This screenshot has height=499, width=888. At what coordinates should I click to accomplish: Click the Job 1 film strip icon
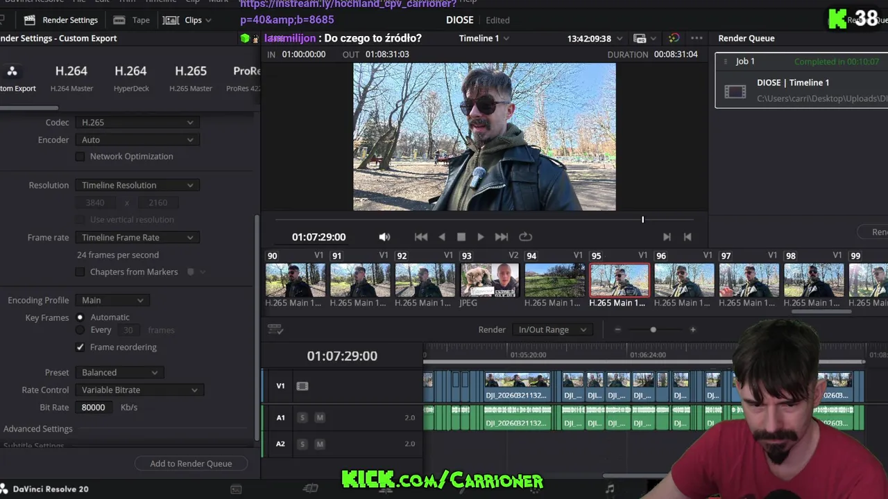tap(735, 91)
